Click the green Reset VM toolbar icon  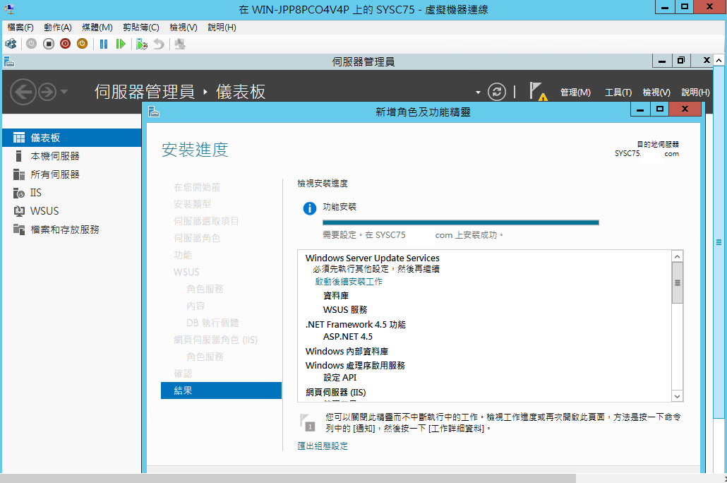121,44
